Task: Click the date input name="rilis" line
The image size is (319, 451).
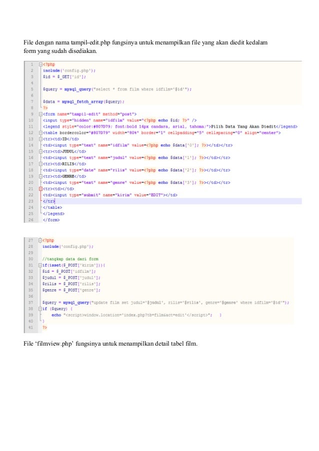Action: [136, 170]
